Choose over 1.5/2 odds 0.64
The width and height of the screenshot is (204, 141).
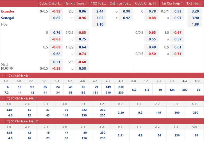coord(82,47)
